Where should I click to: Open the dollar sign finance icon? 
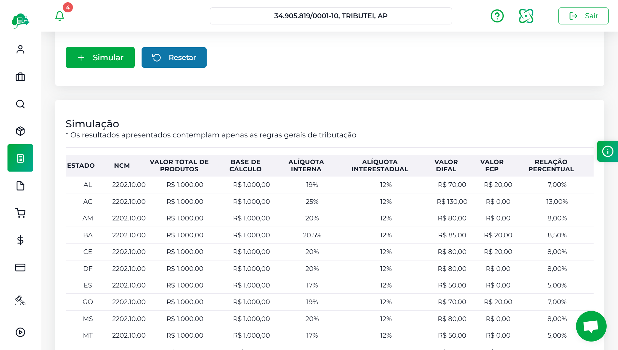click(21, 240)
